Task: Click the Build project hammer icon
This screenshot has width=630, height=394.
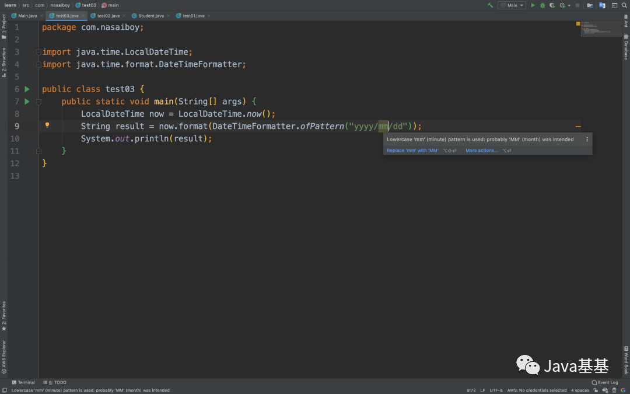Action: point(490,5)
